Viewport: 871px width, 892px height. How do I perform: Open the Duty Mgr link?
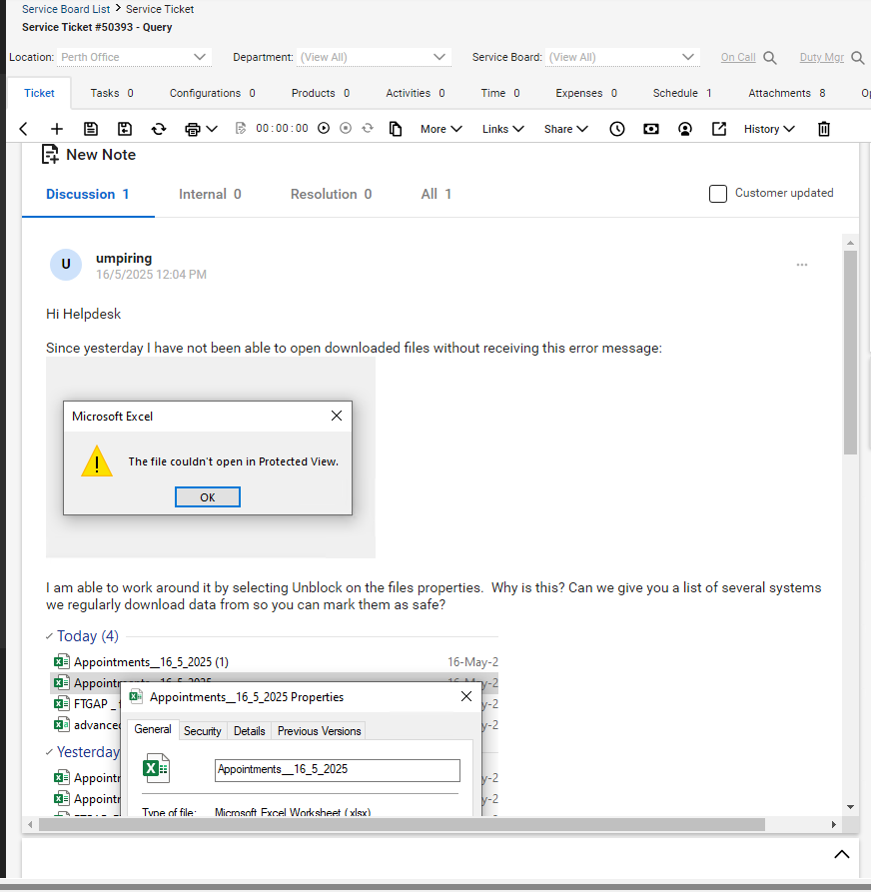pyautogui.click(x=821, y=58)
